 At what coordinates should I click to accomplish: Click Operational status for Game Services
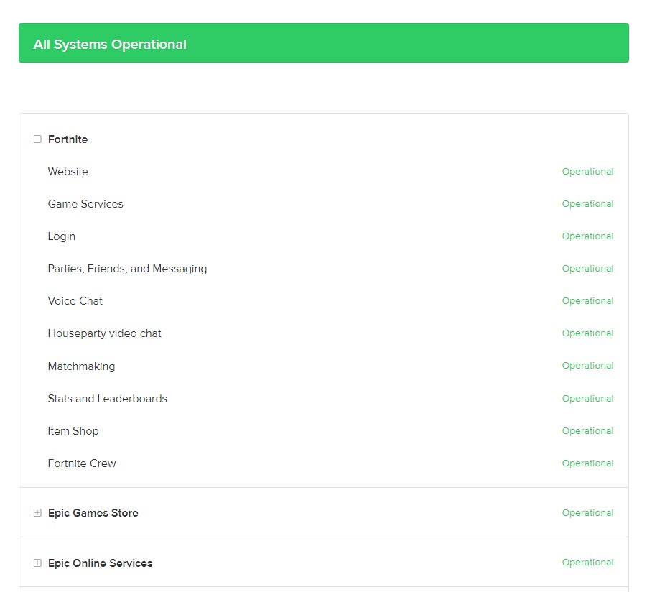(x=587, y=204)
